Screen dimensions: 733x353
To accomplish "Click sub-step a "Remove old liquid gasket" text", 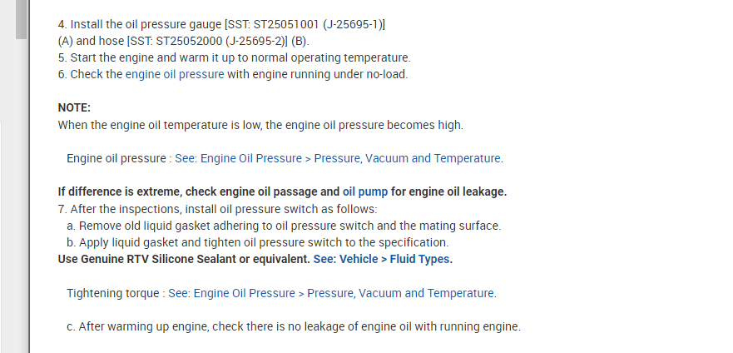I will [283, 226].
